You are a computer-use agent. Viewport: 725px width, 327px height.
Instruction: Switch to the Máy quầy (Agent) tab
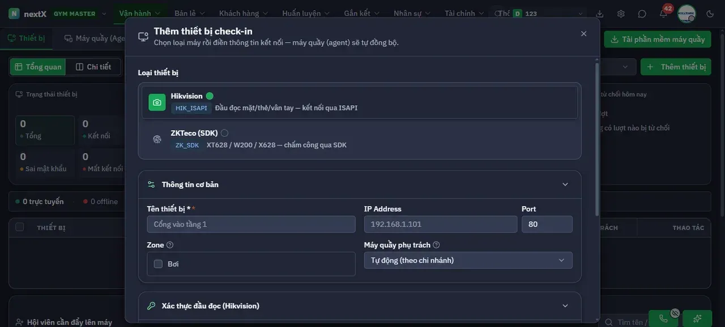[x=95, y=38]
